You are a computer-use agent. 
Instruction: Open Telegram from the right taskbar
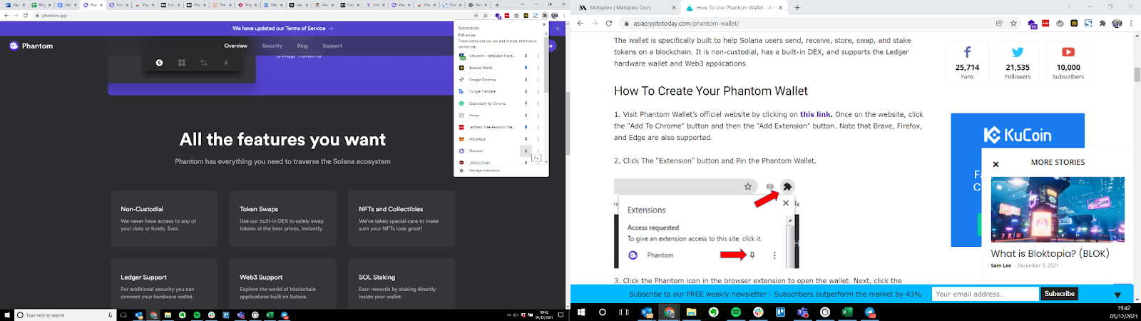(870, 312)
